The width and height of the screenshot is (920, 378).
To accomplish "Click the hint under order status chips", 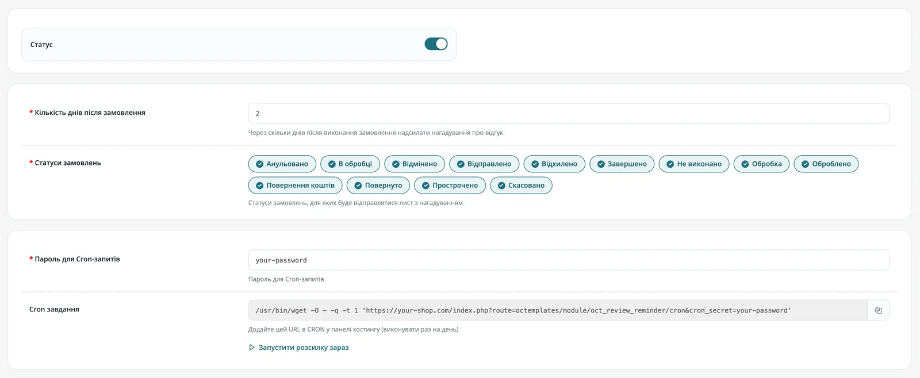I will click(355, 203).
